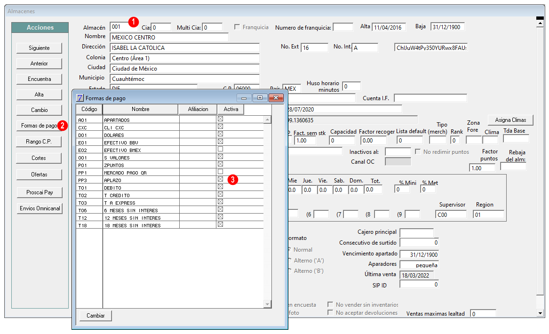Image resolution: width=549 pixels, height=334 pixels.
Task: Select code PP3 in payment list
Action: pos(83,180)
